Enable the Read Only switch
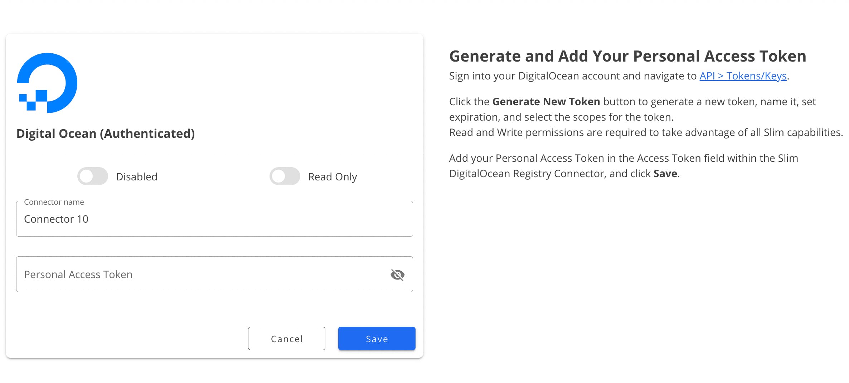 pyautogui.click(x=285, y=176)
